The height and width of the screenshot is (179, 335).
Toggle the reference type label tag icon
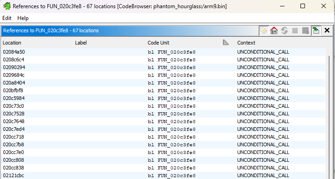264,31
